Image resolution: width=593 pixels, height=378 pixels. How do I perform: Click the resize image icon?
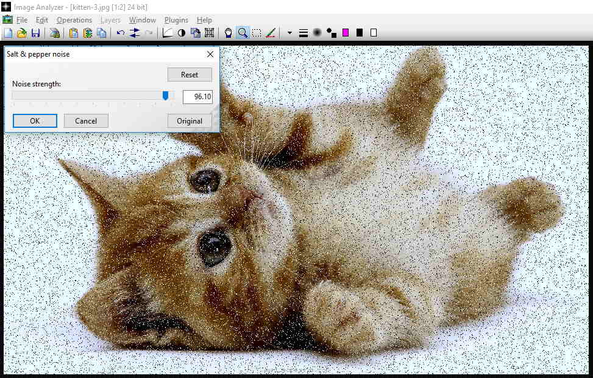click(196, 33)
